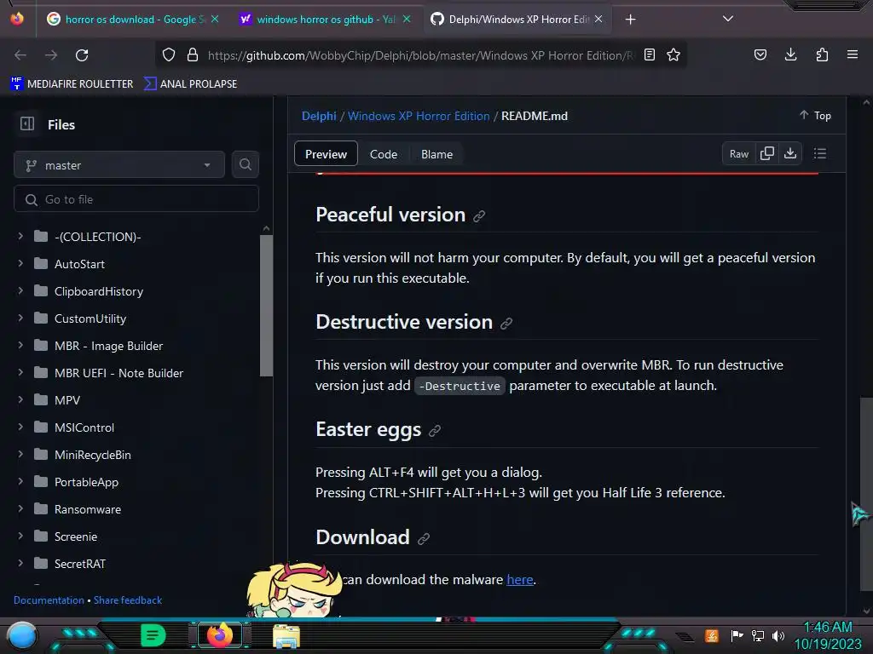The height and width of the screenshot is (654, 873).
Task: Click the taskbar clock 1:46 AM
Action: pos(827,627)
